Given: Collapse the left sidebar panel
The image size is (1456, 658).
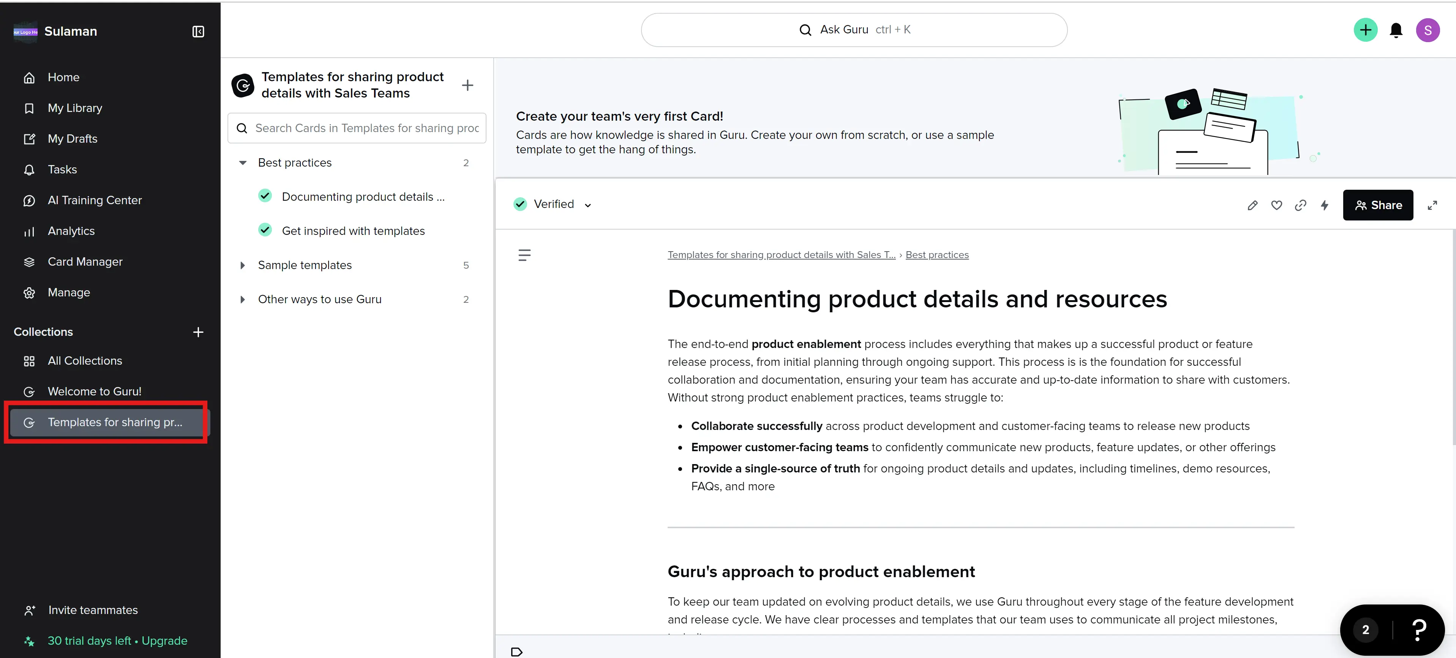Looking at the screenshot, I should (x=198, y=31).
